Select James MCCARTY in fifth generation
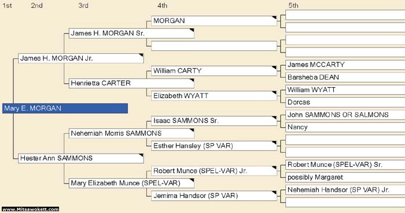Image resolution: width=405 pixels, height=213 pixels. click(345, 65)
